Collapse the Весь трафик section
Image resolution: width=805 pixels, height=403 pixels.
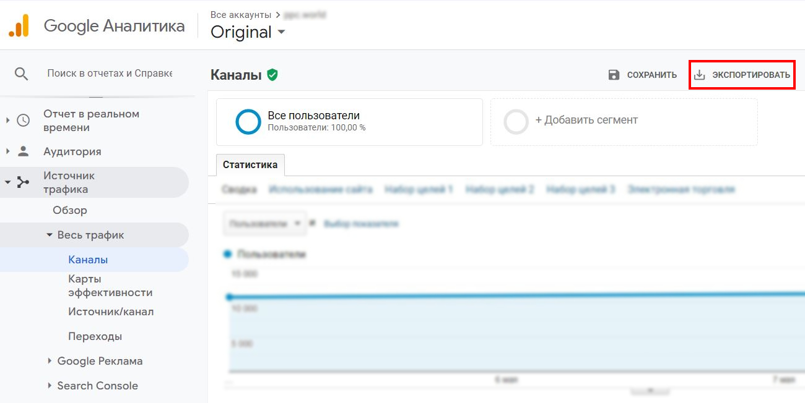[50, 235]
